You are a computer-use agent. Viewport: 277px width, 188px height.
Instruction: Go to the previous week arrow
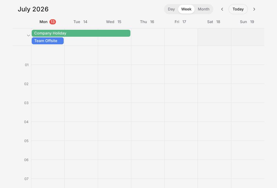[x=222, y=9]
